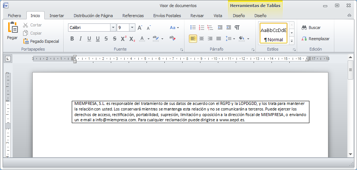Click the Copiar pages icon
Image resolution: width=357 pixels, height=170 pixels.
(26, 33)
